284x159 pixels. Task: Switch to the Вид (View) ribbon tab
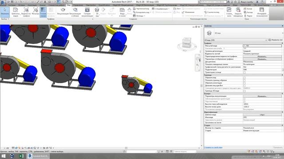(69, 5)
